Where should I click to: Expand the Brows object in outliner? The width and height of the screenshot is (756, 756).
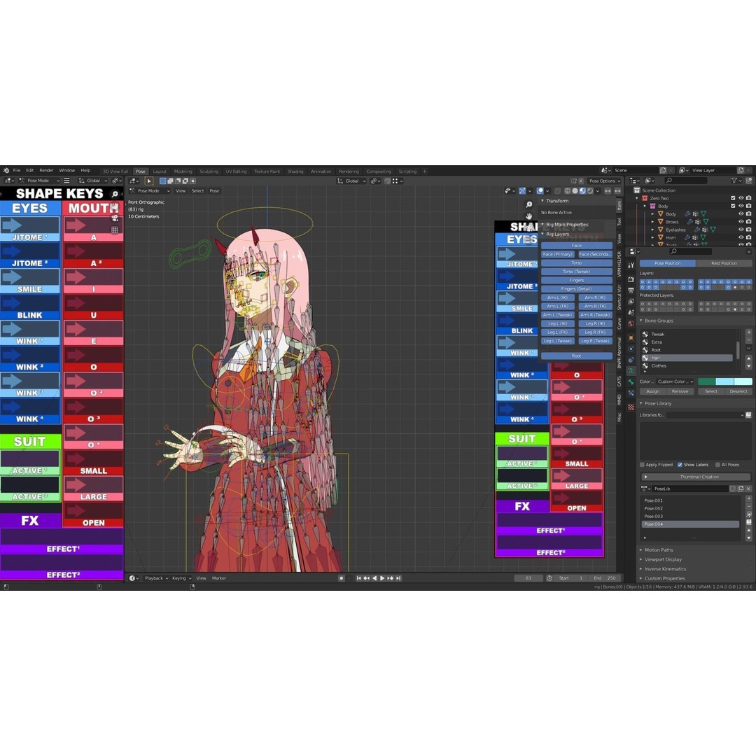click(x=653, y=222)
